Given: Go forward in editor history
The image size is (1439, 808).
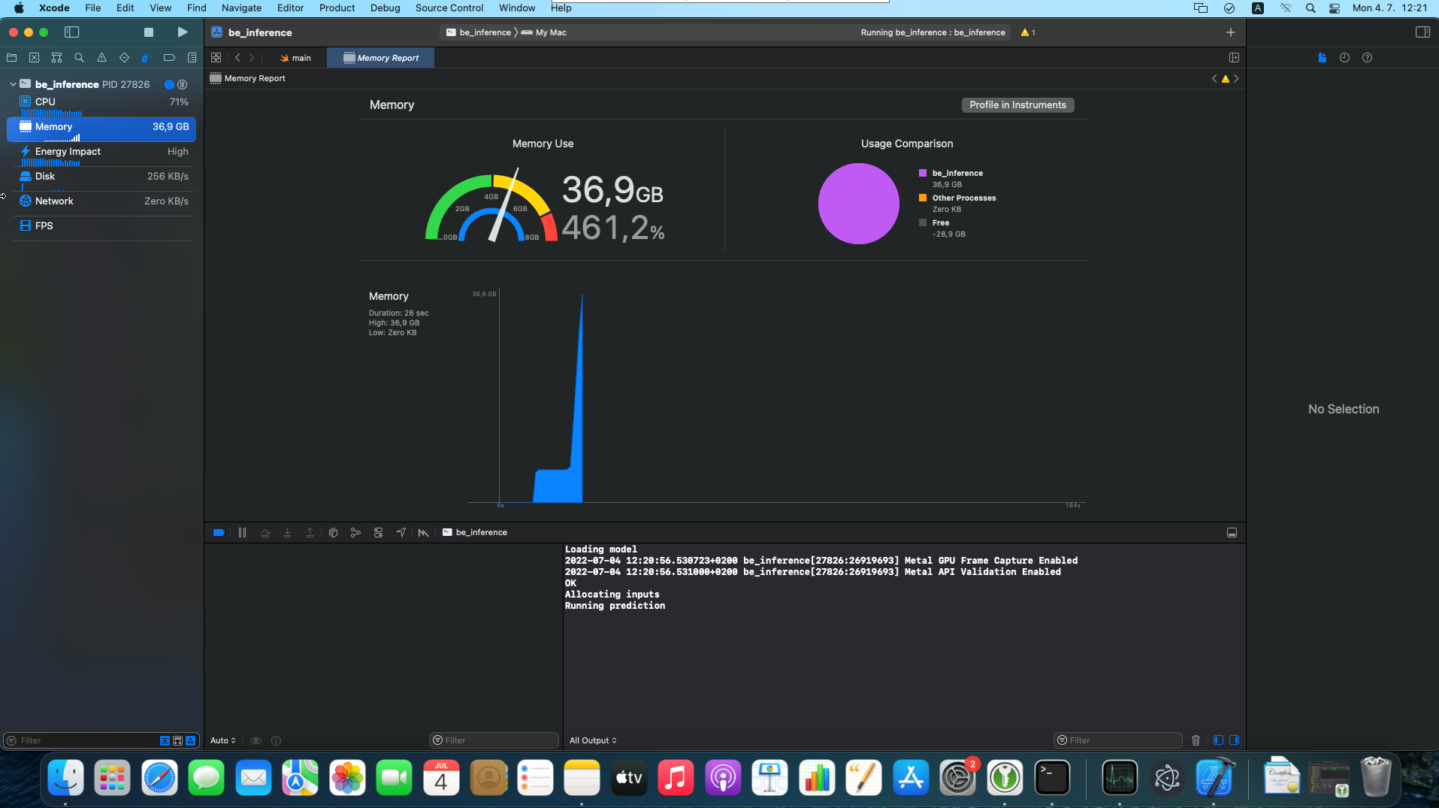Looking at the screenshot, I should coord(252,58).
